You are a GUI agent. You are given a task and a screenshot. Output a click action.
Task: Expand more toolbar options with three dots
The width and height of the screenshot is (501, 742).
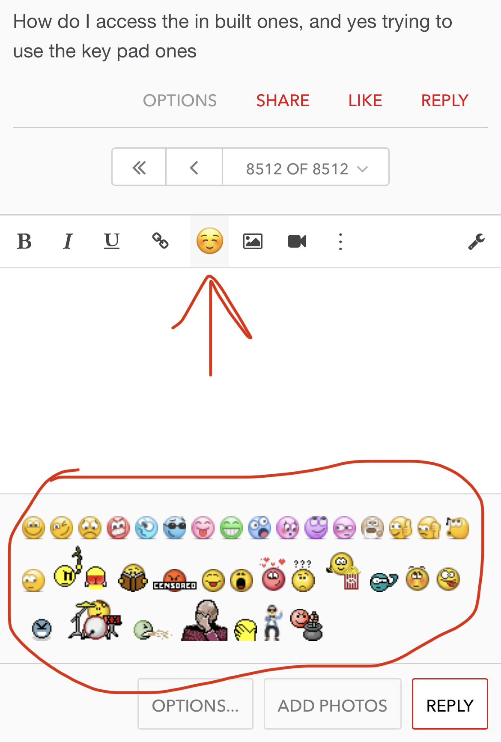340,242
